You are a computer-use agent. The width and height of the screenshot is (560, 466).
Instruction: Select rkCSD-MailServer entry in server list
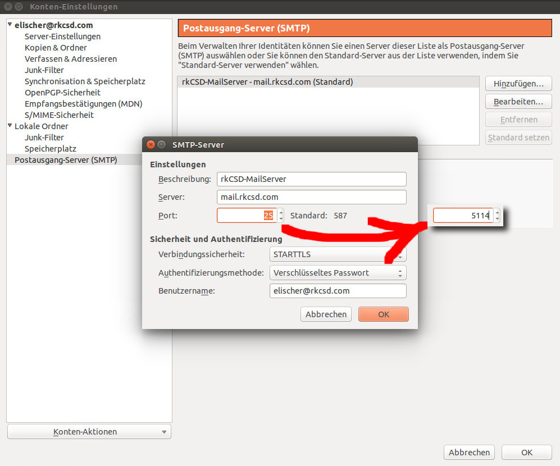click(328, 82)
